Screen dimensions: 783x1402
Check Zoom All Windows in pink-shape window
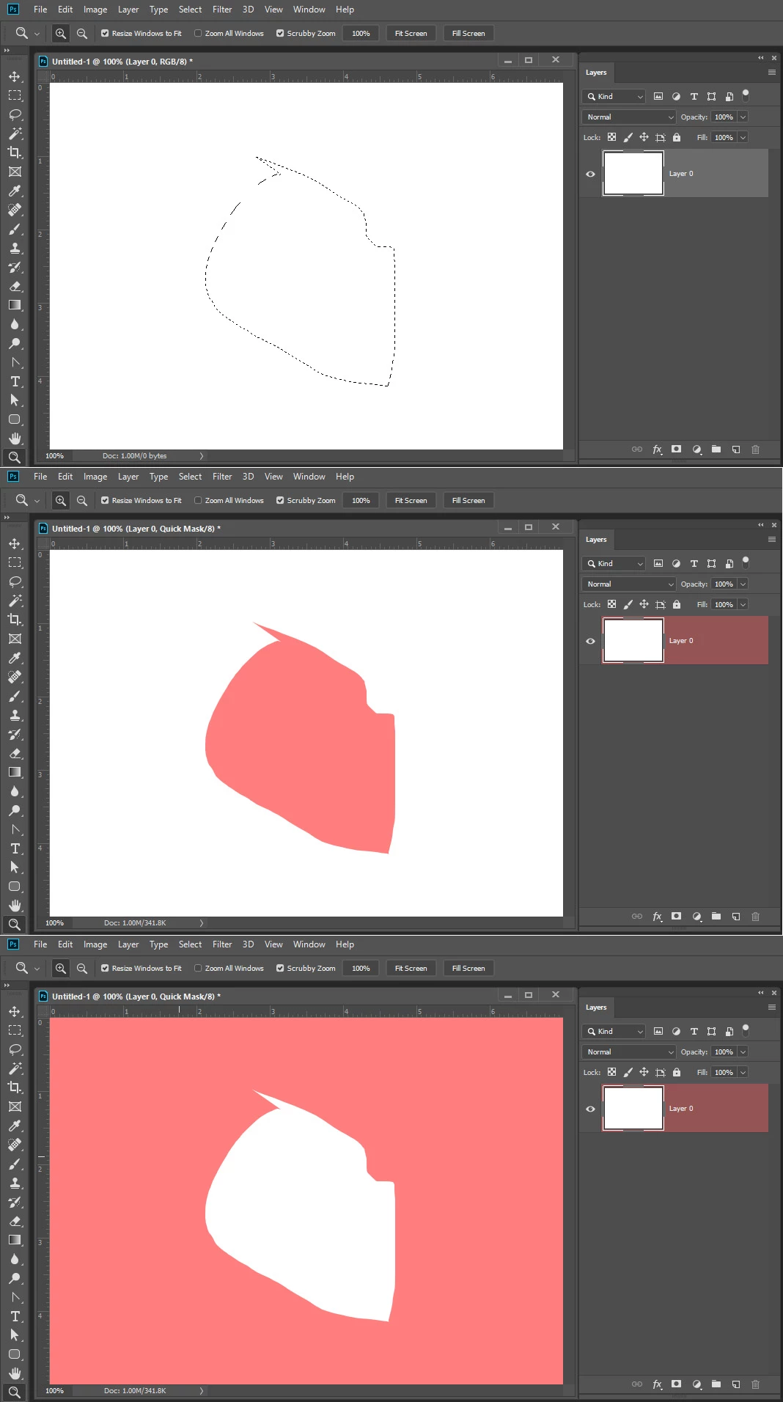(198, 500)
